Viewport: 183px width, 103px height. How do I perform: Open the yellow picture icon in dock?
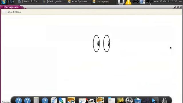pos(120,100)
